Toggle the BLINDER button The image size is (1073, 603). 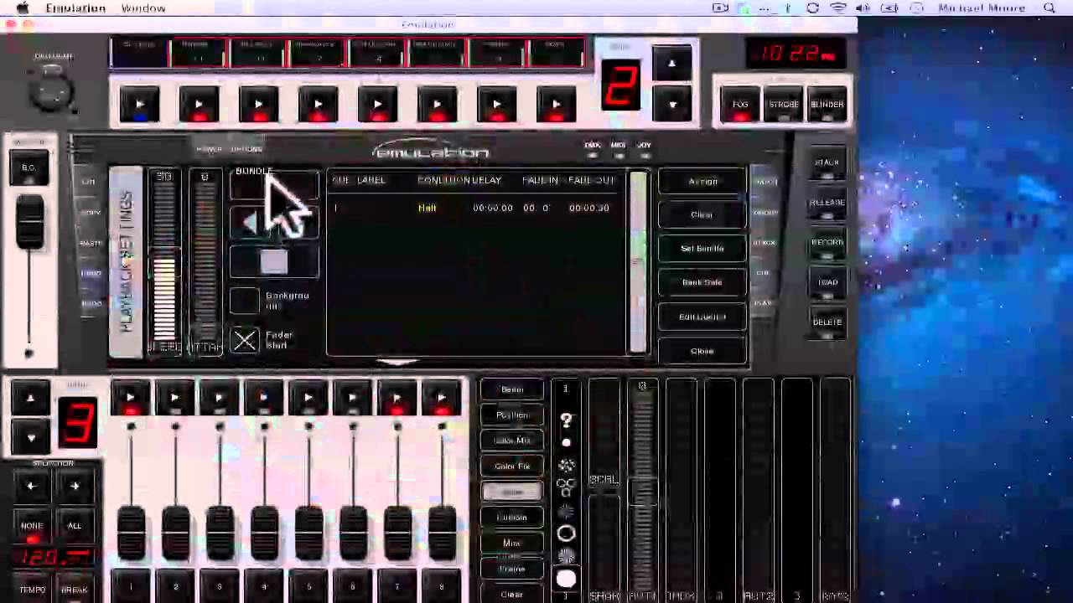pyautogui.click(x=827, y=106)
